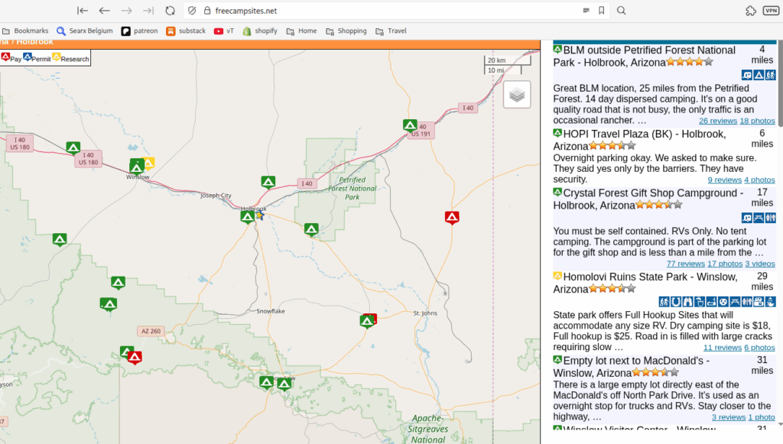The height and width of the screenshot is (444, 783).
Task: Open 9 reviews for HOPI Travel Plaza
Action: pos(724,180)
